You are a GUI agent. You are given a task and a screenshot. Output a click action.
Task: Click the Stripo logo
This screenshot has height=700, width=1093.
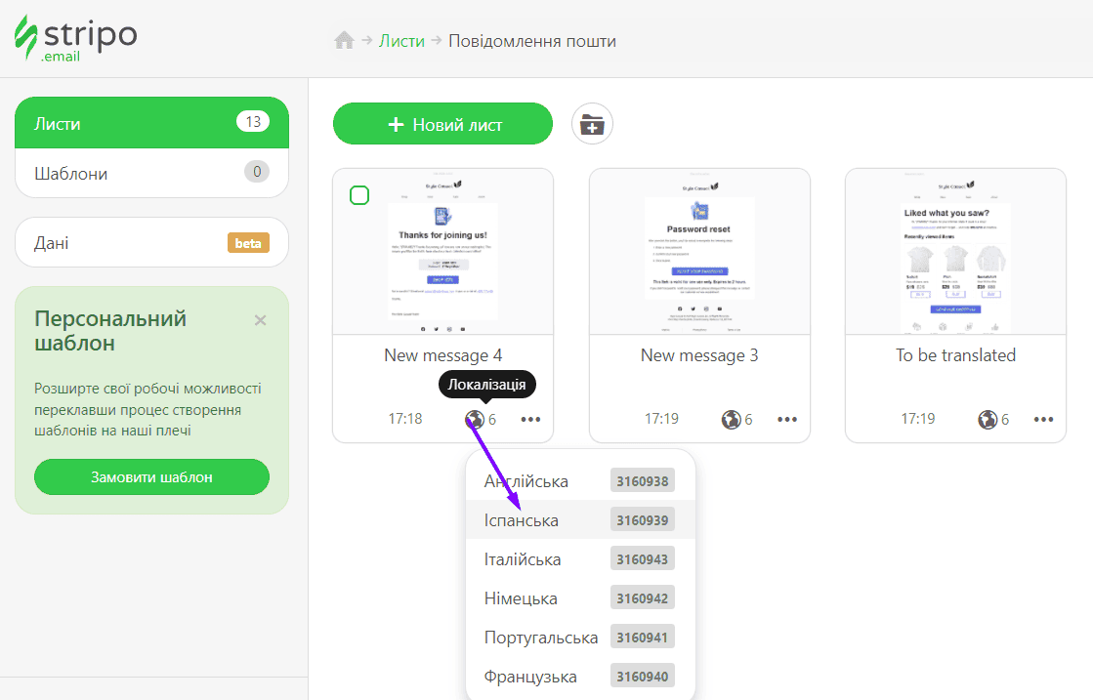point(76,37)
